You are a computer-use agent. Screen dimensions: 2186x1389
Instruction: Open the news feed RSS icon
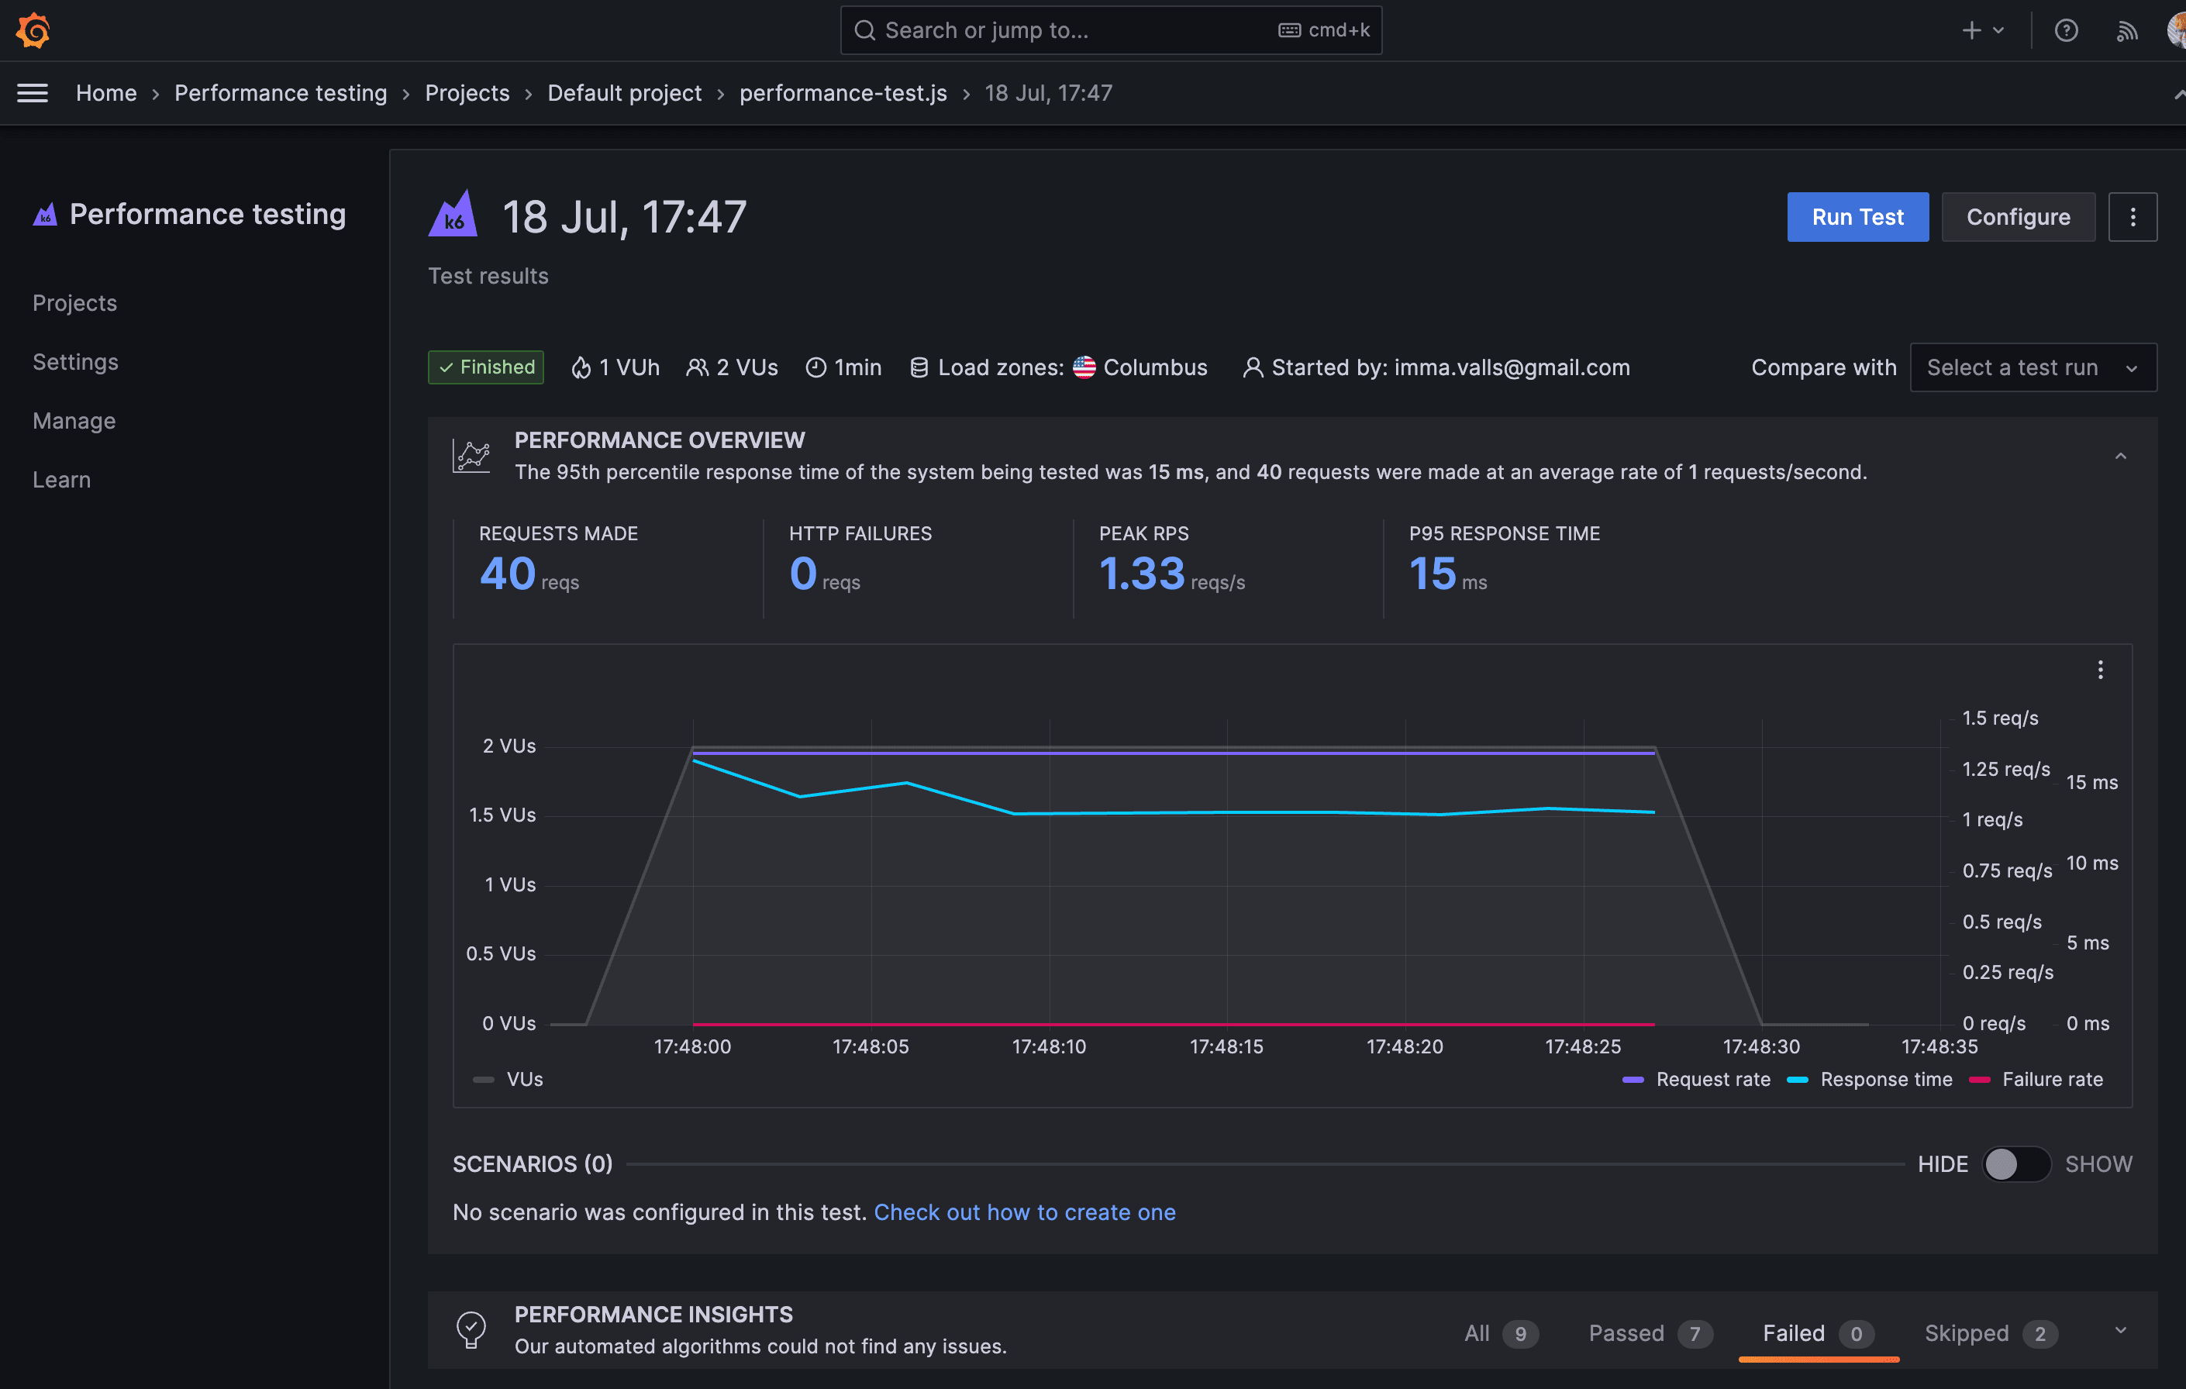[x=2126, y=31]
